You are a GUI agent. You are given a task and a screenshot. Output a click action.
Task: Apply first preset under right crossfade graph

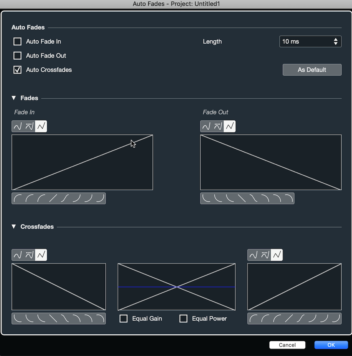click(x=253, y=319)
